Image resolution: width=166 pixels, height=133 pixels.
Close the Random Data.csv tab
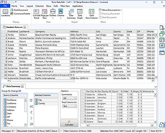pos(25,27)
